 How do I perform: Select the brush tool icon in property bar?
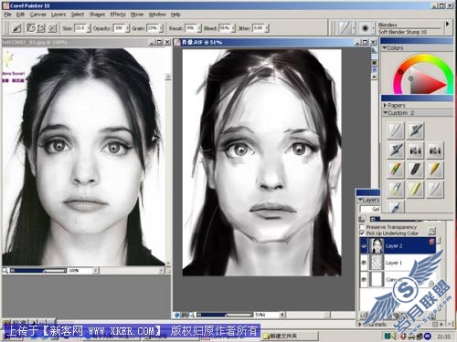pos(16,28)
